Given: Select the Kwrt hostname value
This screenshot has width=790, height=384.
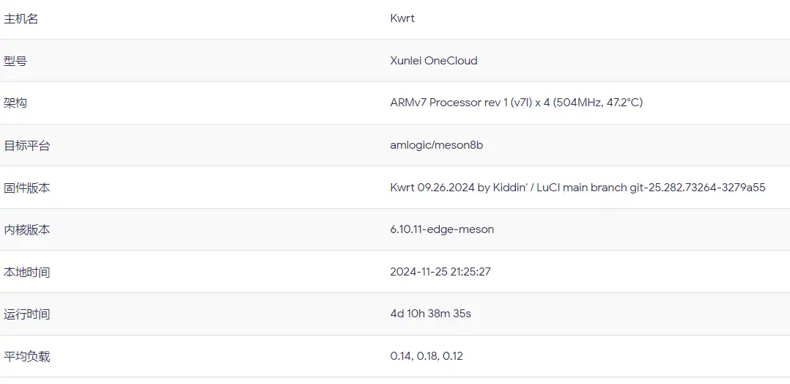Looking at the screenshot, I should [x=402, y=19].
